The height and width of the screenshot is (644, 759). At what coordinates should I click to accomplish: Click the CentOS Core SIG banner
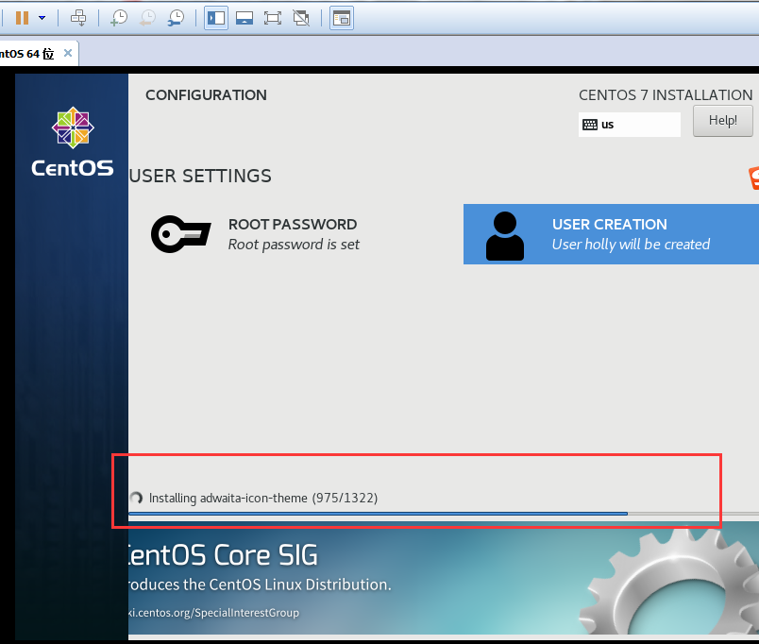[x=444, y=578]
